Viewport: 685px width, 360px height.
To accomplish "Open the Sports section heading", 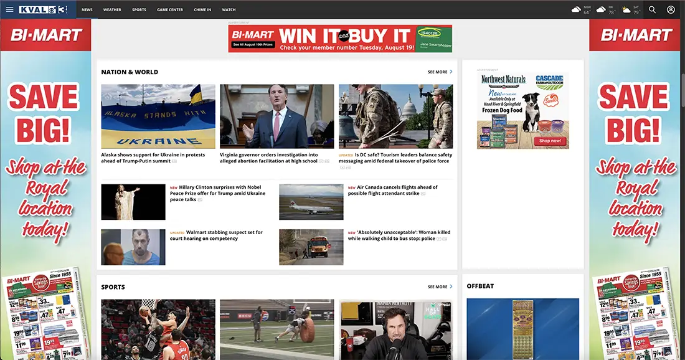I will tap(113, 287).
